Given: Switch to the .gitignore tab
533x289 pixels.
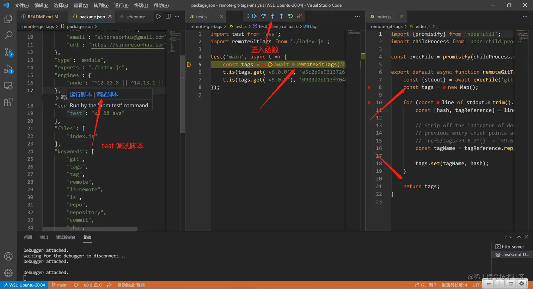Looking at the screenshot, I should click(134, 17).
